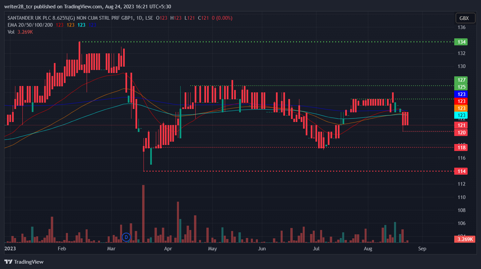
Task: Click the green 125 price label
Action: tap(461, 87)
